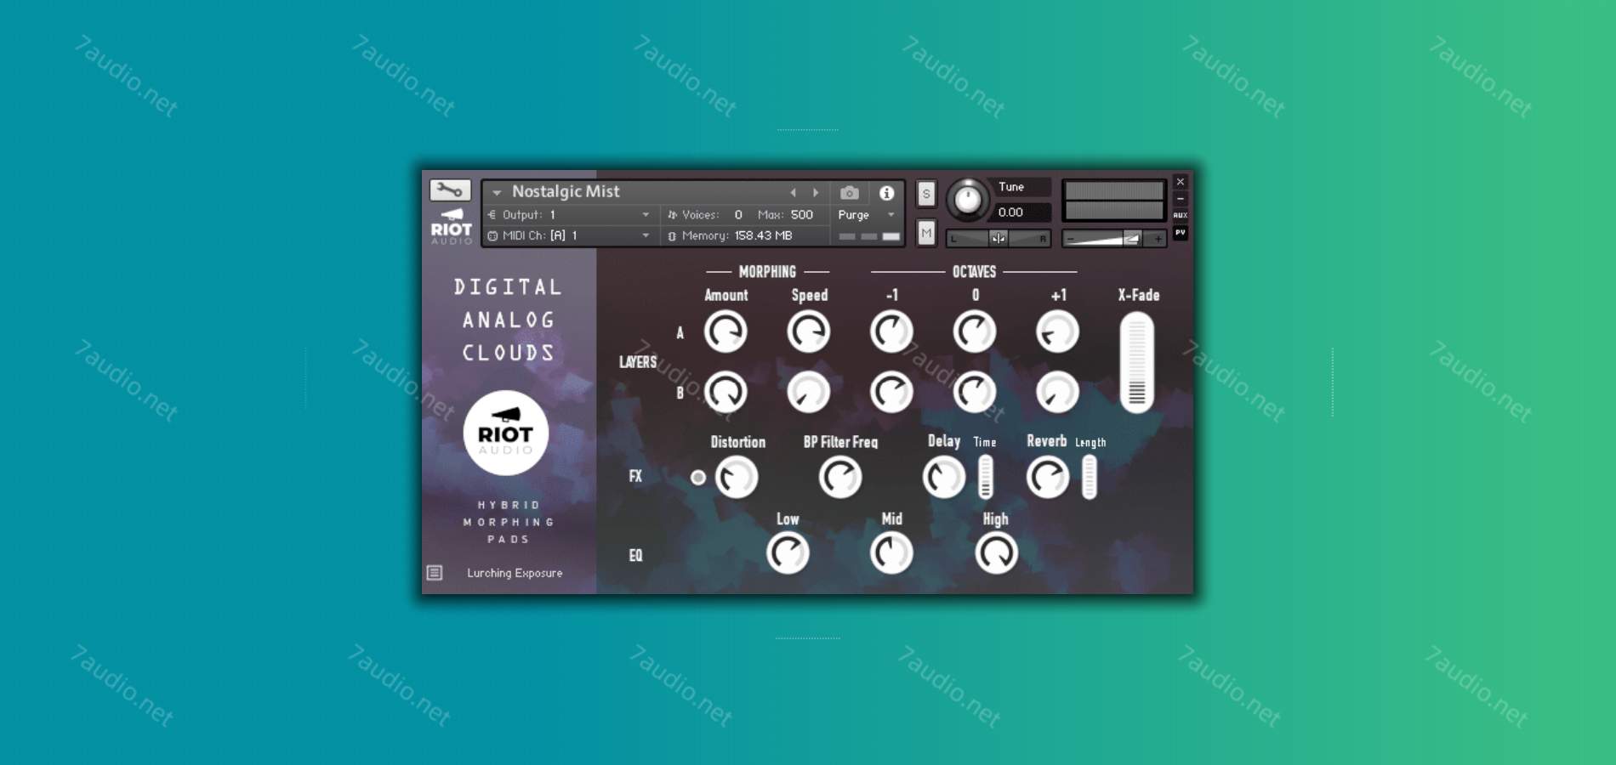
Task: Adjust the Delay Time slider
Action: tap(985, 477)
